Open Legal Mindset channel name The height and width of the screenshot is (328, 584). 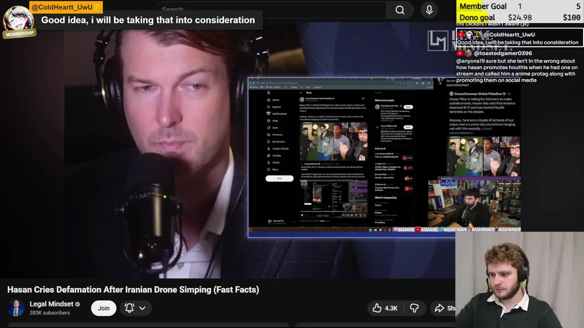tap(51, 304)
